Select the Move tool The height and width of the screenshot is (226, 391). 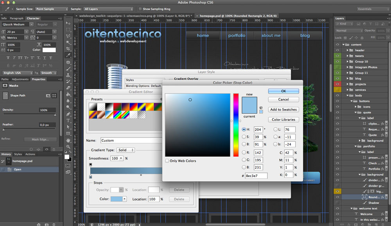click(x=68, y=23)
